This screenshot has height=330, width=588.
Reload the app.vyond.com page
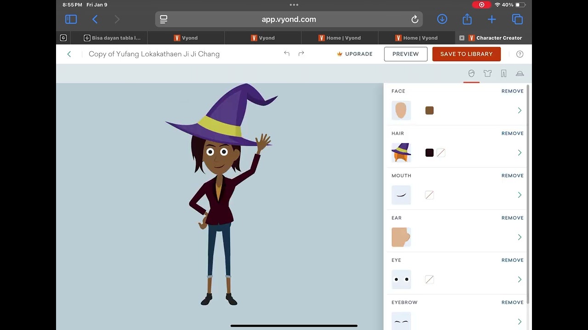(x=414, y=19)
